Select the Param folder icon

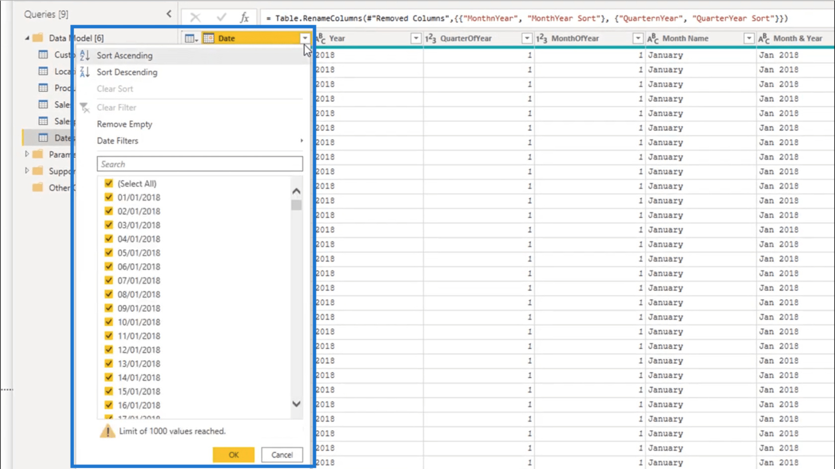point(38,154)
